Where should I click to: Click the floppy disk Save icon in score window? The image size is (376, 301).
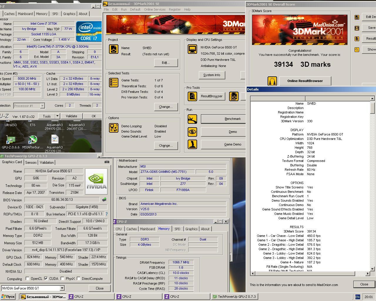point(357,28)
